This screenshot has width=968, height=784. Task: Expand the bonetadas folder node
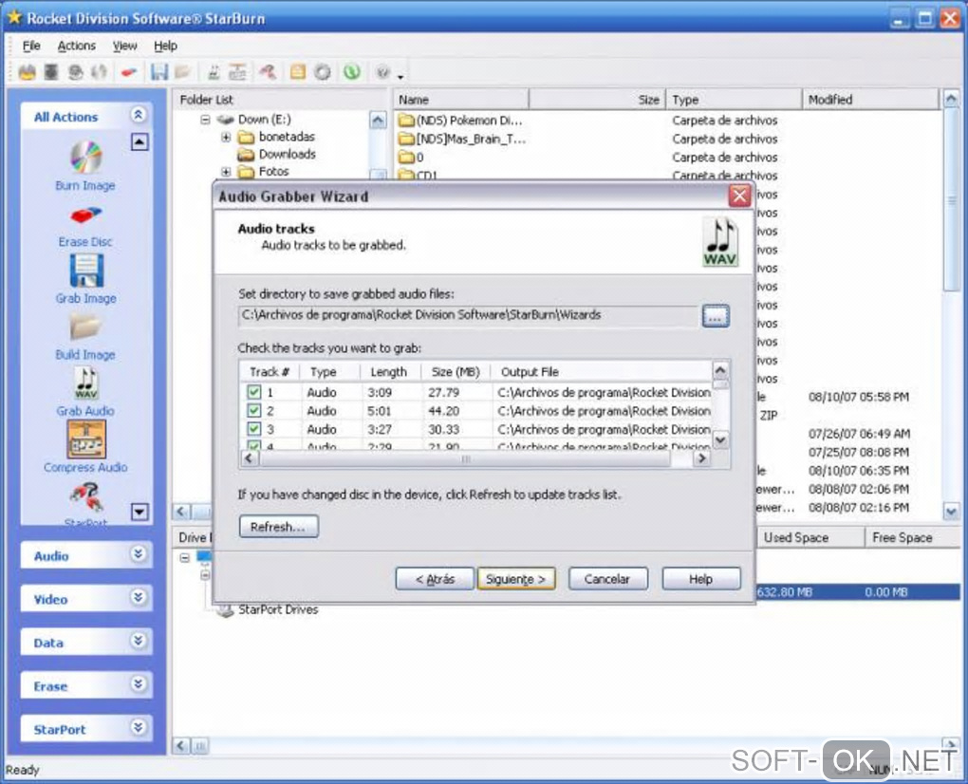[x=226, y=137]
